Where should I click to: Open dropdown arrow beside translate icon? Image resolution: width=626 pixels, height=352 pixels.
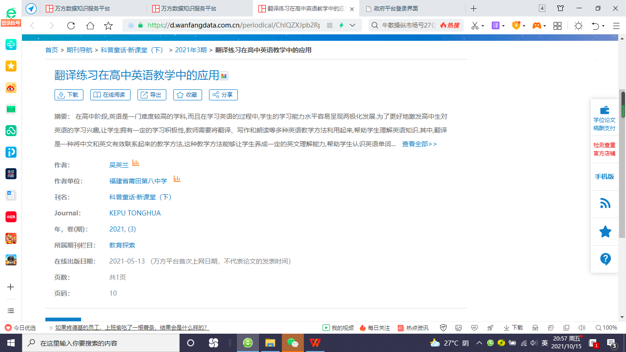coord(504,26)
